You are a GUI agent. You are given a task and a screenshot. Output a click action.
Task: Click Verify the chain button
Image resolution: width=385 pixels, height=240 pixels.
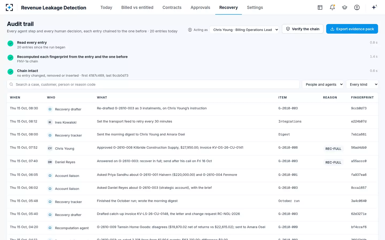303,29
